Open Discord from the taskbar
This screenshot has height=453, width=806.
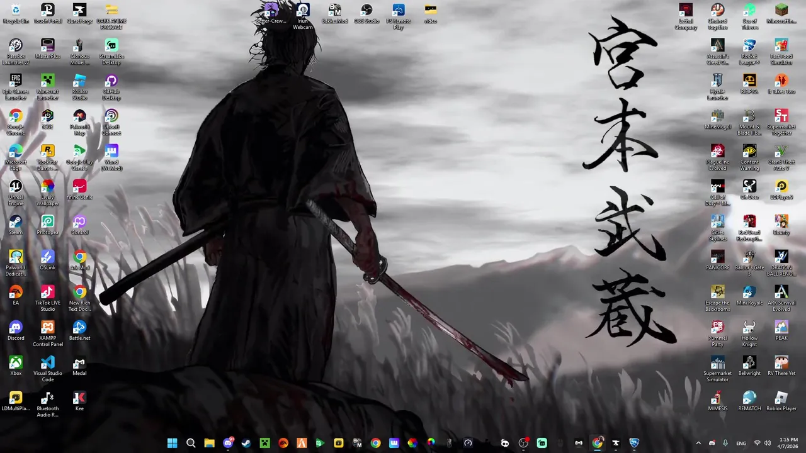(228, 443)
